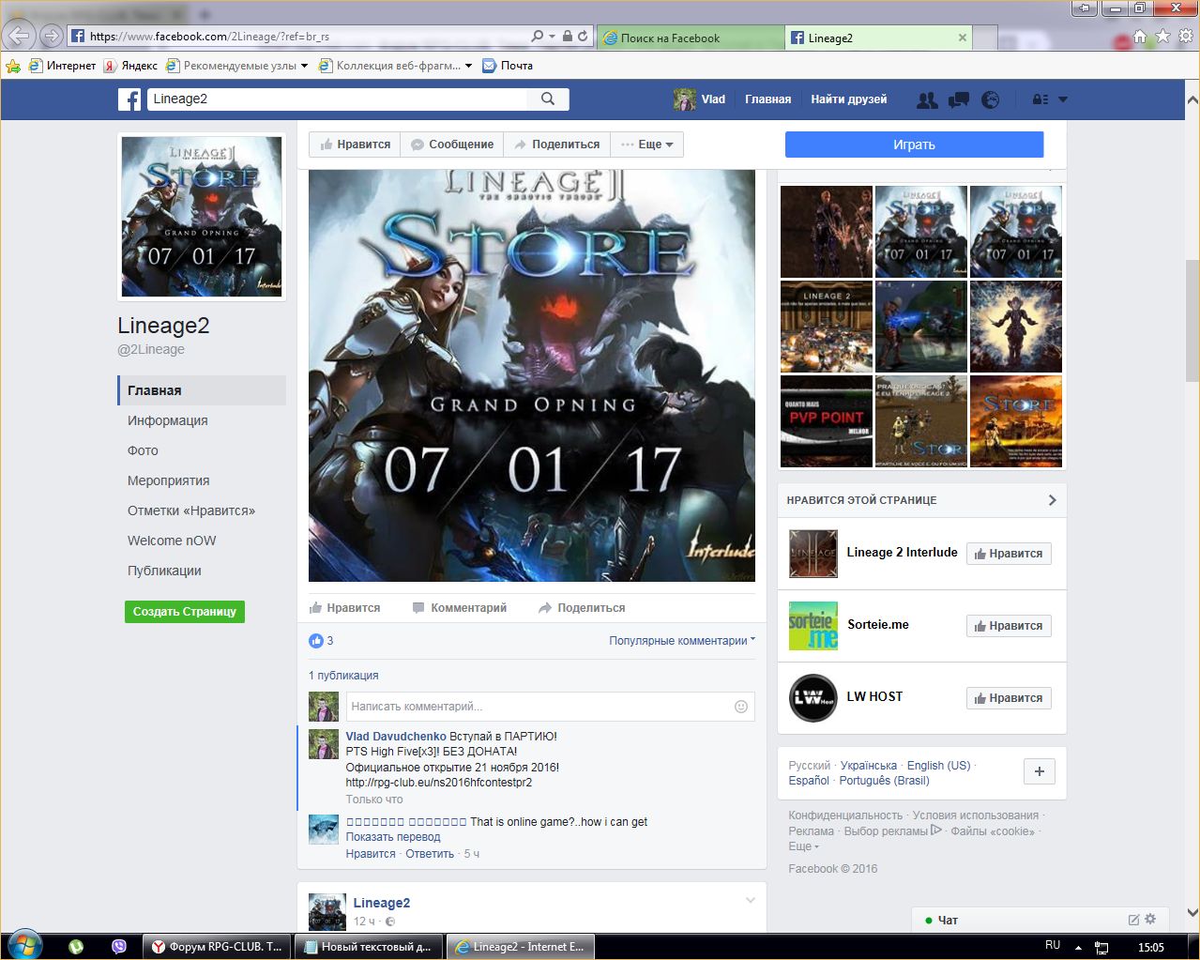
Task: Open account menu arrow in Facebook header
Action: tap(1063, 99)
